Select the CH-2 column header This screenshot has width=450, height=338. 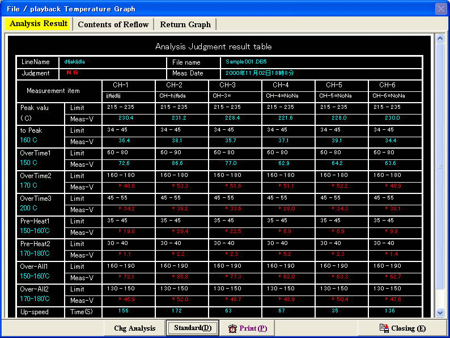[174, 85]
